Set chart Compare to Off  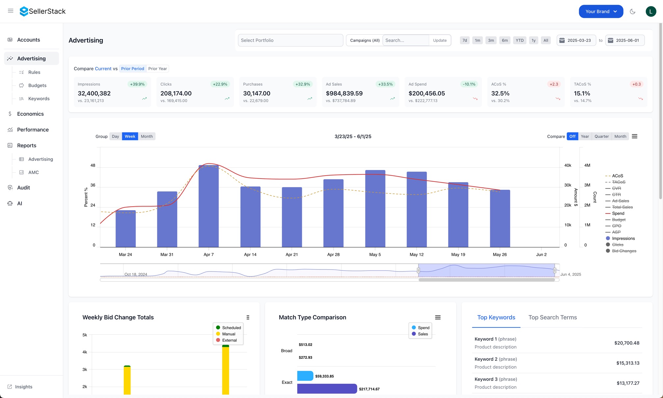coord(572,136)
